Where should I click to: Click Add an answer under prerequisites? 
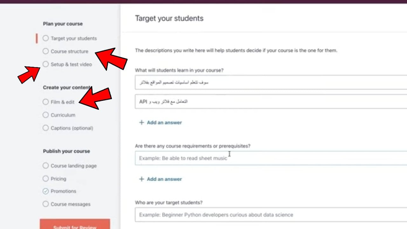pos(164,179)
